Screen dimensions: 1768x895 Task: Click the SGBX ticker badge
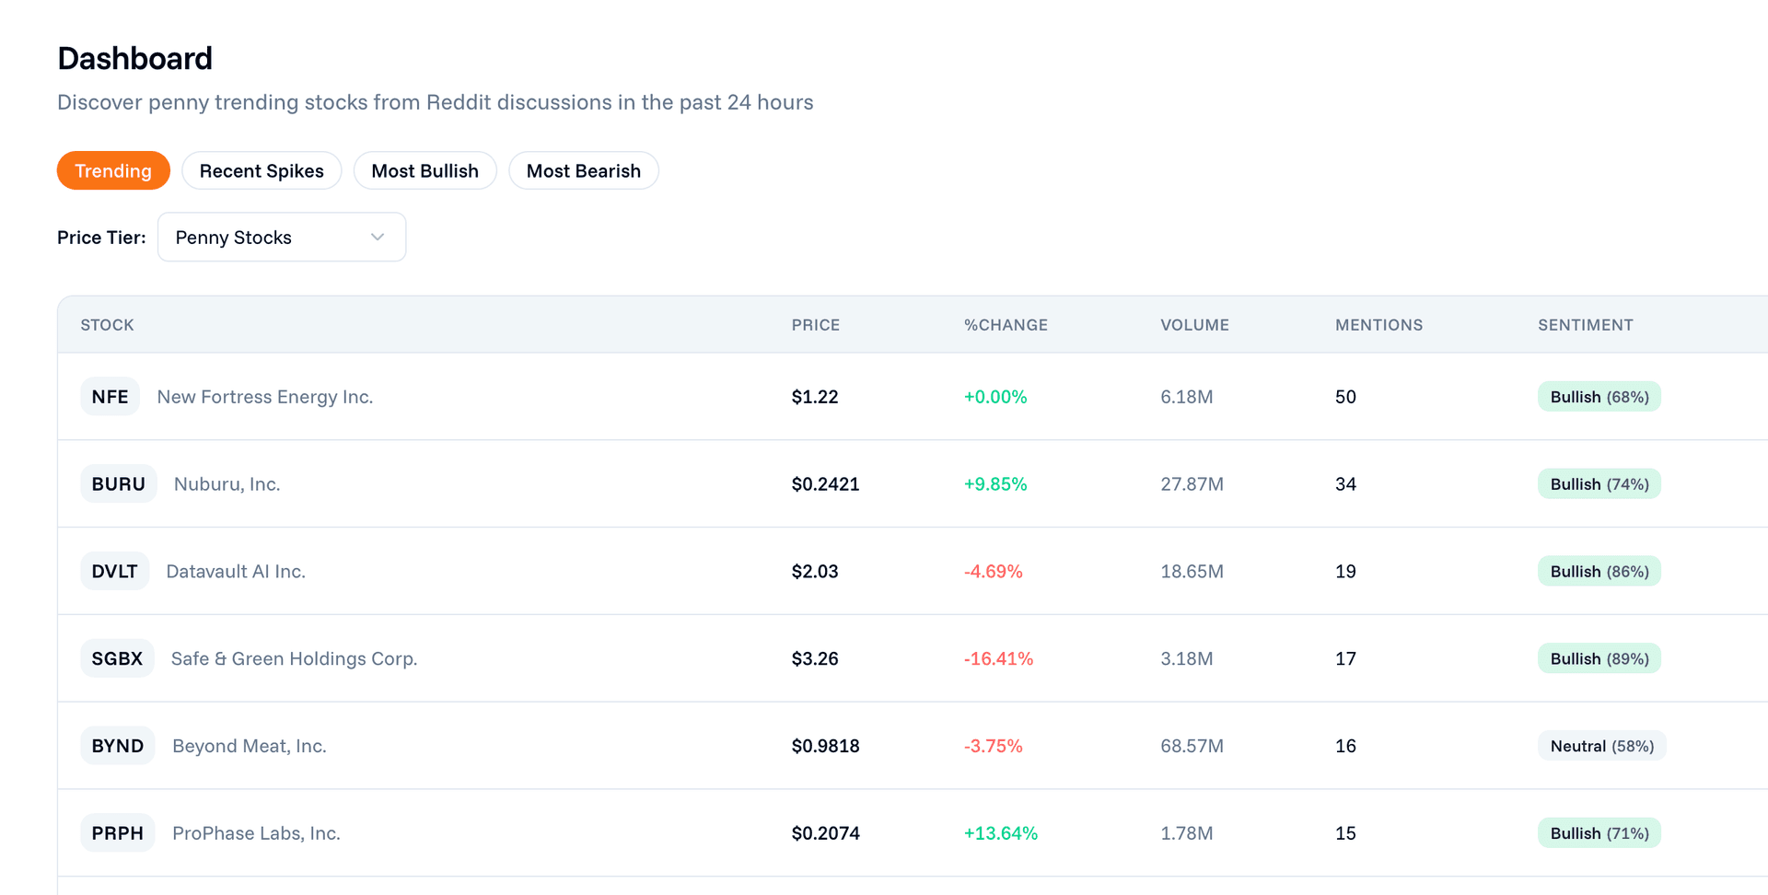point(117,657)
